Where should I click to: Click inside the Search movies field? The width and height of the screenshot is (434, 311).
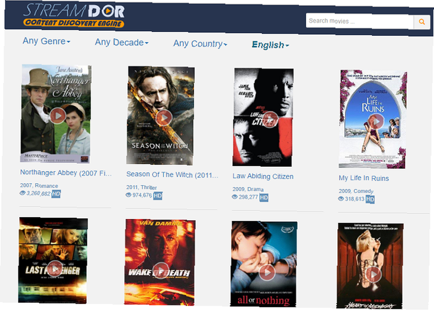coord(360,21)
